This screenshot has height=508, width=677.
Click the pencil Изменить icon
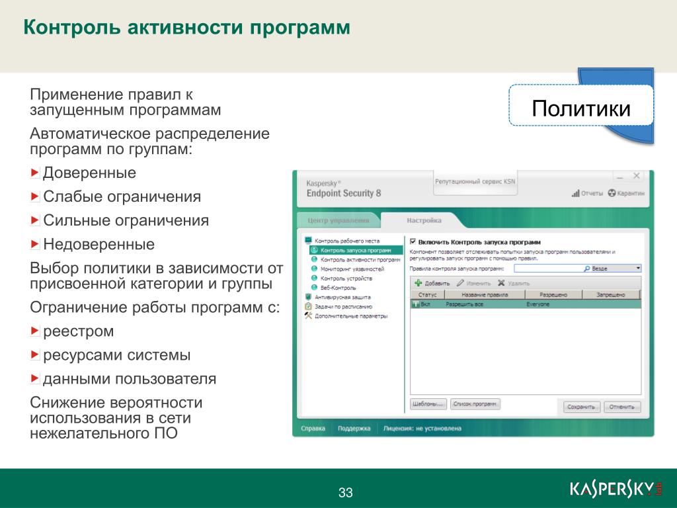pyautogui.click(x=460, y=283)
